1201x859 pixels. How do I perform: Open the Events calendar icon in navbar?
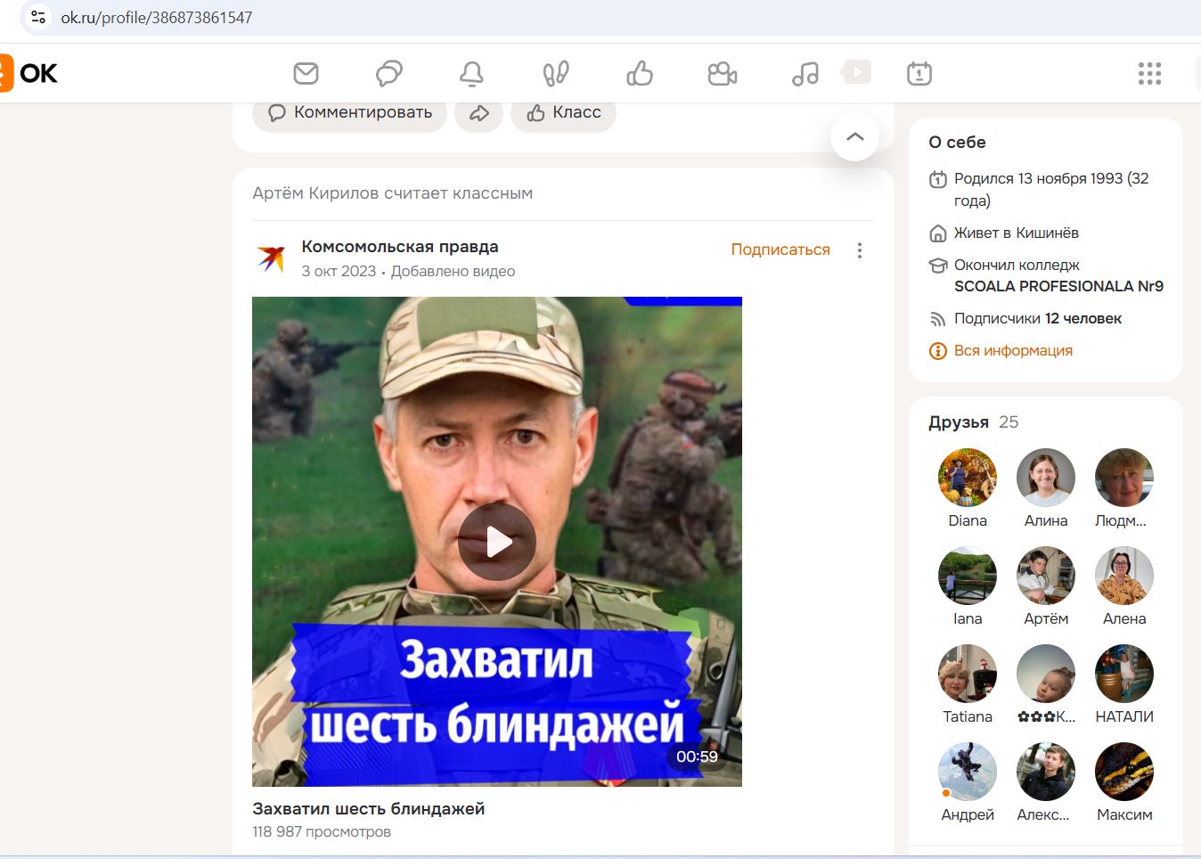point(919,73)
